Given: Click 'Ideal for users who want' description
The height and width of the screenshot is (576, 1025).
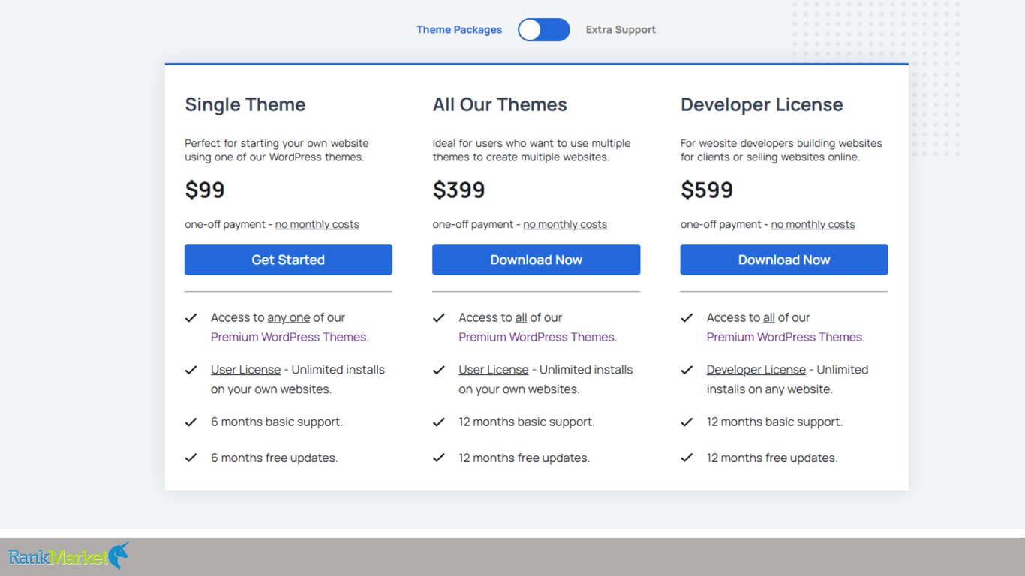Looking at the screenshot, I should click(531, 150).
